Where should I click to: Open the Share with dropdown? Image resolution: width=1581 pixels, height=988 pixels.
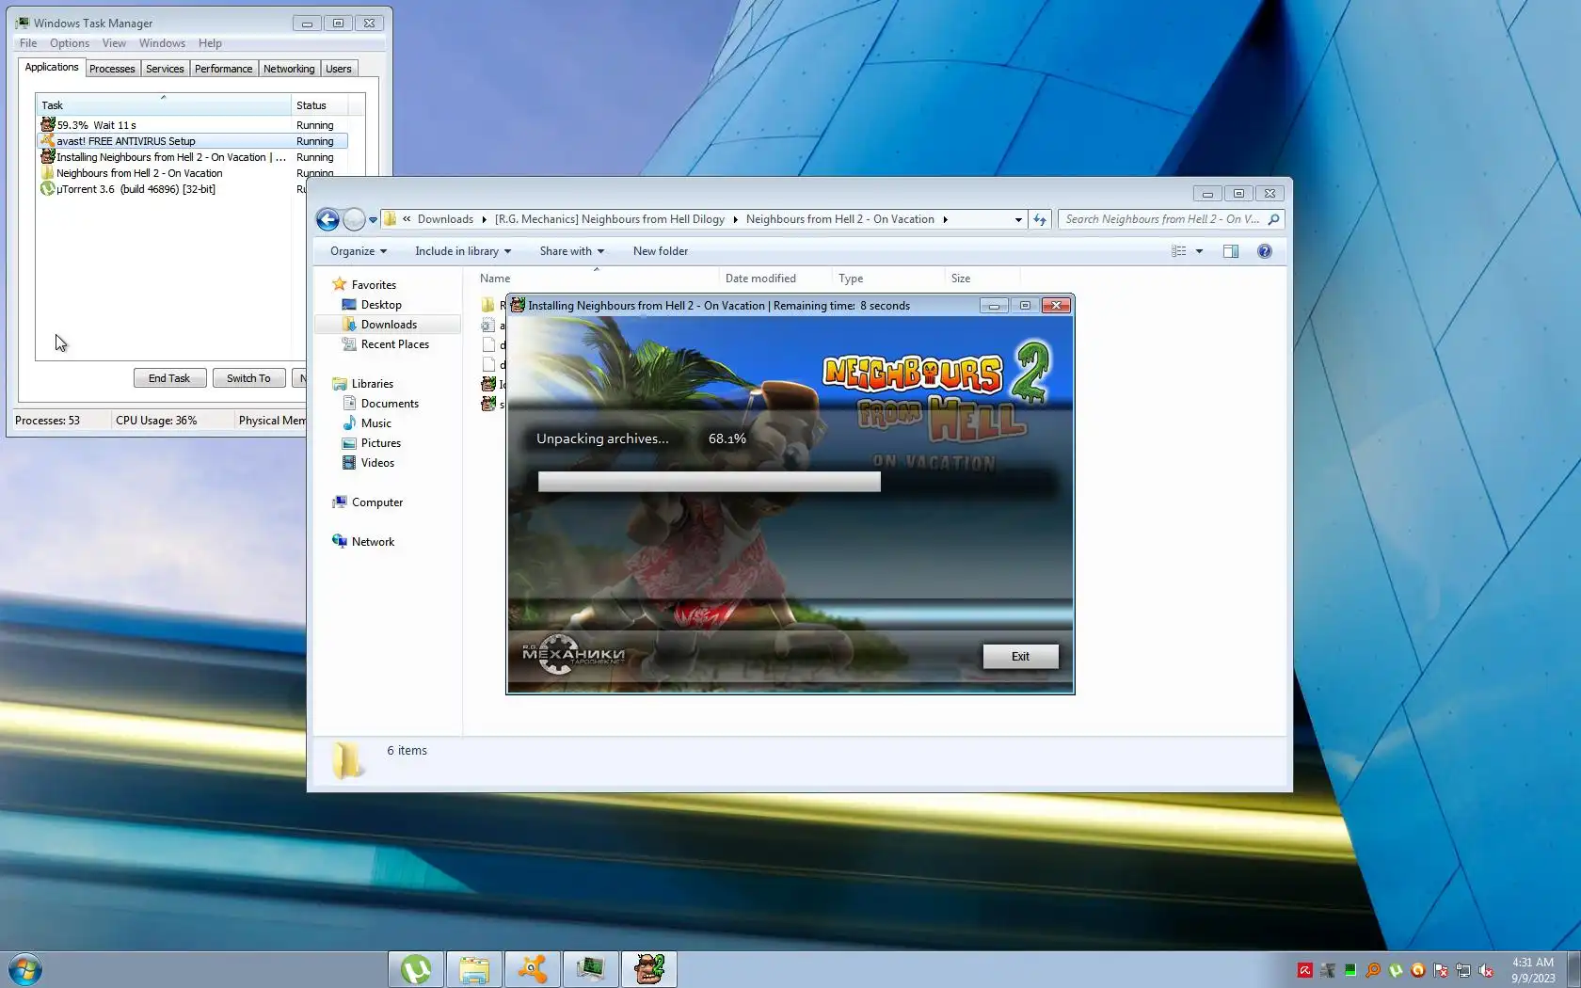572,251
